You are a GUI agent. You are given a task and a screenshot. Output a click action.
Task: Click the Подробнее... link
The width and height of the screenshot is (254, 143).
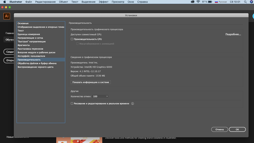click(x=233, y=34)
